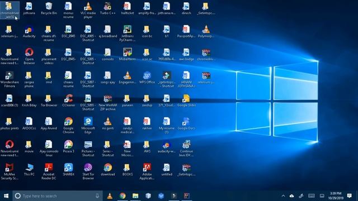Select the CCleaner desktop shortcut
Viewport: 358px width, 201px height.
pos(68,100)
